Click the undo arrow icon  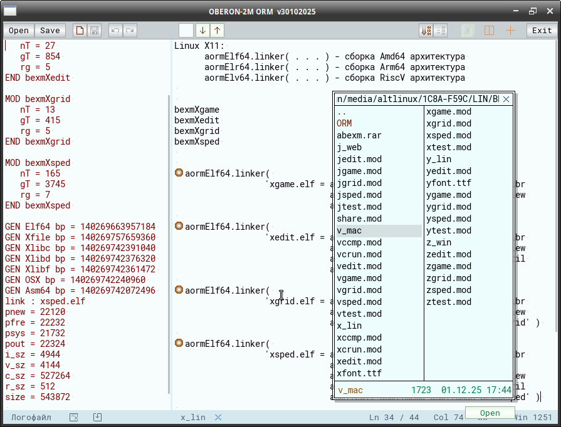coord(115,31)
